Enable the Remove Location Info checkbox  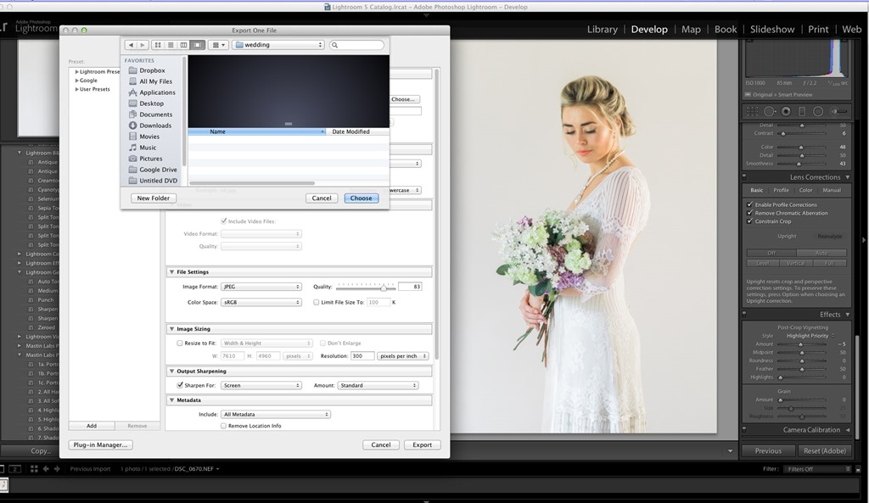[224, 426]
